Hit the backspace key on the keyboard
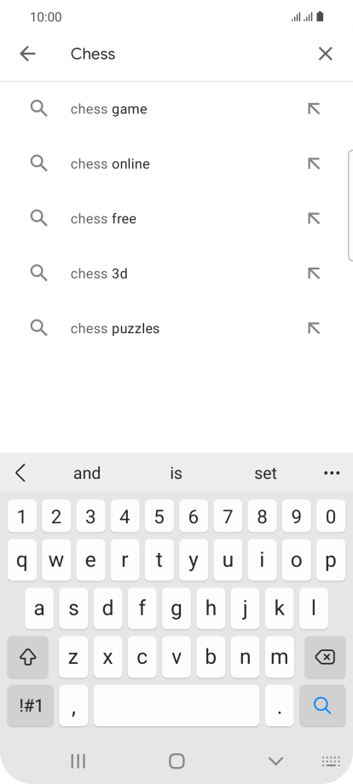 coord(325,657)
